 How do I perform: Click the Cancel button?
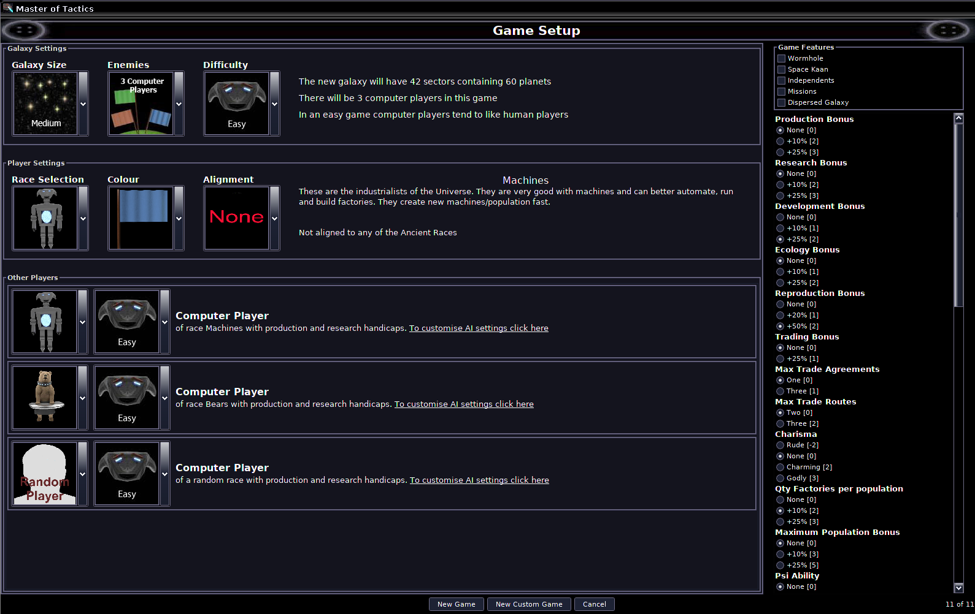[x=595, y=604]
